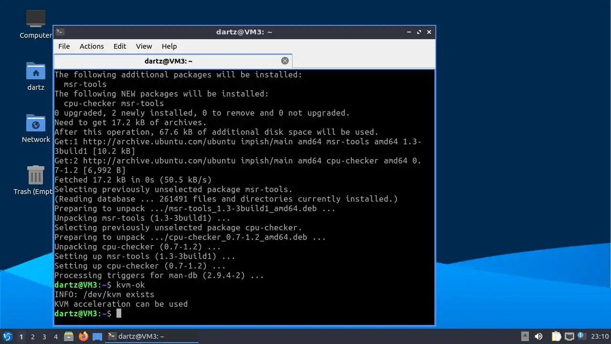Click 'Fetched 17.2 kB in 0s (50.5 kB/s)'
The height and width of the screenshot is (344, 611).
tap(133, 180)
